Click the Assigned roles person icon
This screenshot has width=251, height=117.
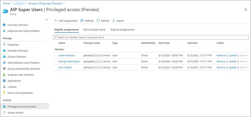[4, 75]
